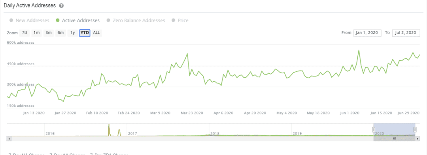Edit the From date field
Screen dimensions: 427x155
point(367,33)
